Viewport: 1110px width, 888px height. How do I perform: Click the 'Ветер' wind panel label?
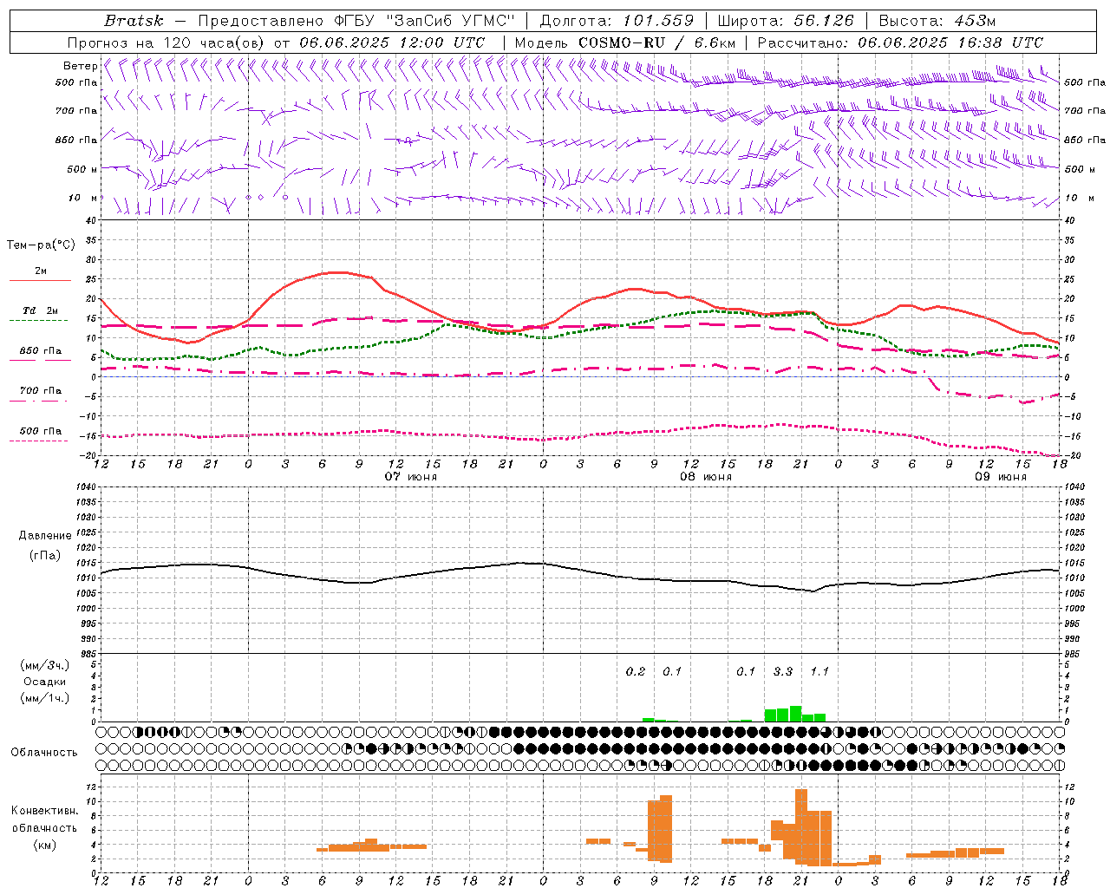(81, 66)
